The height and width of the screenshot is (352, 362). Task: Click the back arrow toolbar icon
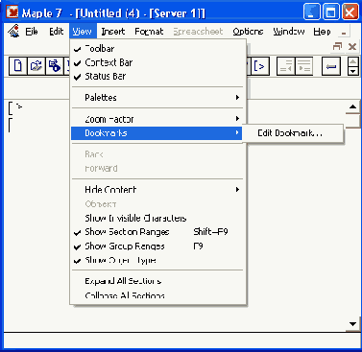pyautogui.click(x=330, y=66)
